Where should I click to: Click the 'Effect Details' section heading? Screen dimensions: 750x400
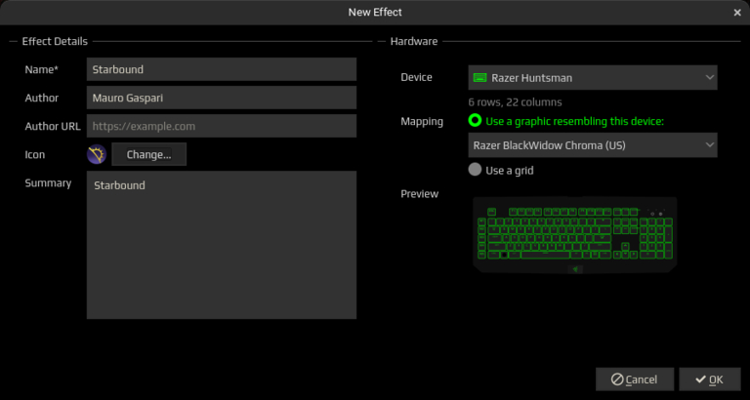(55, 41)
